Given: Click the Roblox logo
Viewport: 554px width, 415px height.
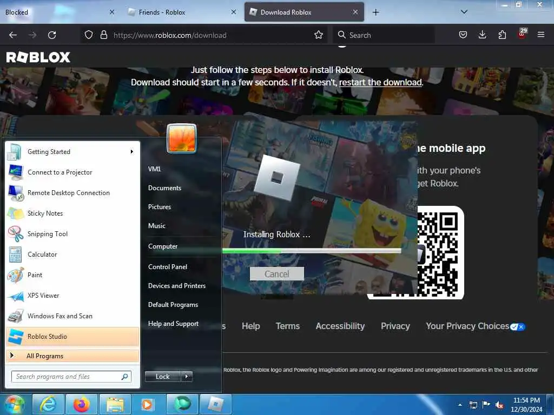Looking at the screenshot, I should click(38, 57).
